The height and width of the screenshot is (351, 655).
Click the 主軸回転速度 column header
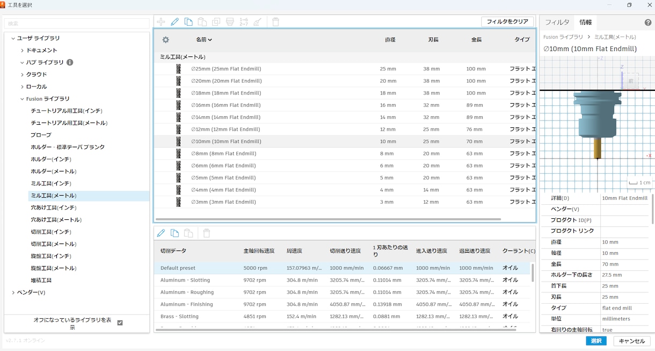tap(259, 251)
